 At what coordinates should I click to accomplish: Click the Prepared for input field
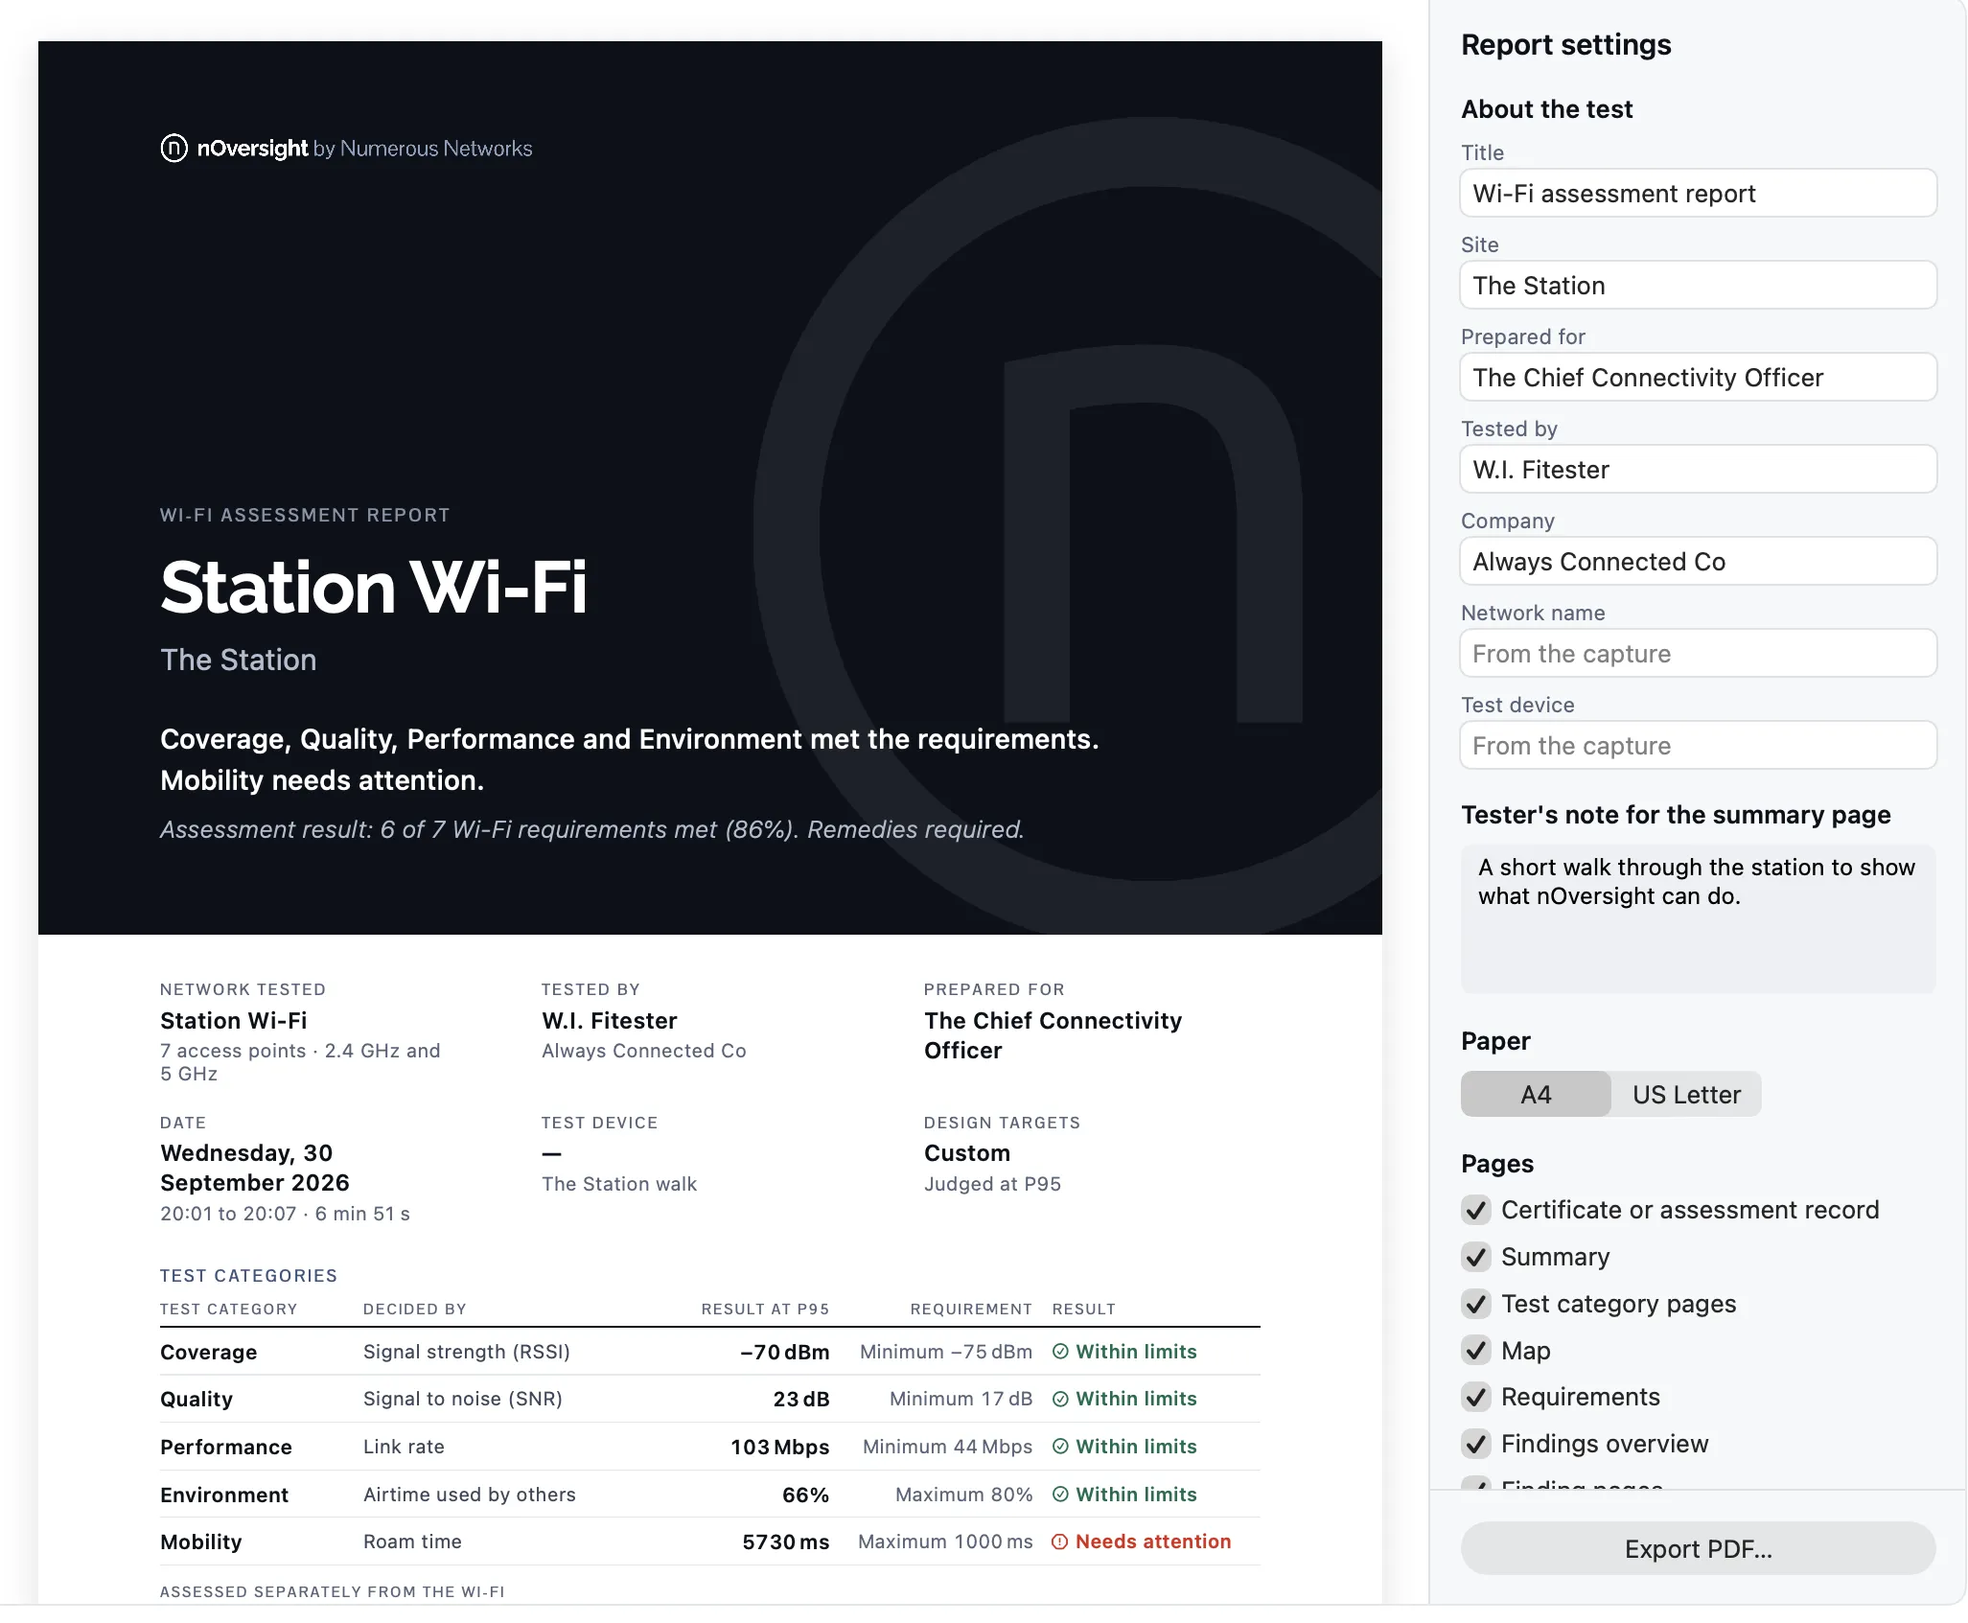(x=1698, y=378)
